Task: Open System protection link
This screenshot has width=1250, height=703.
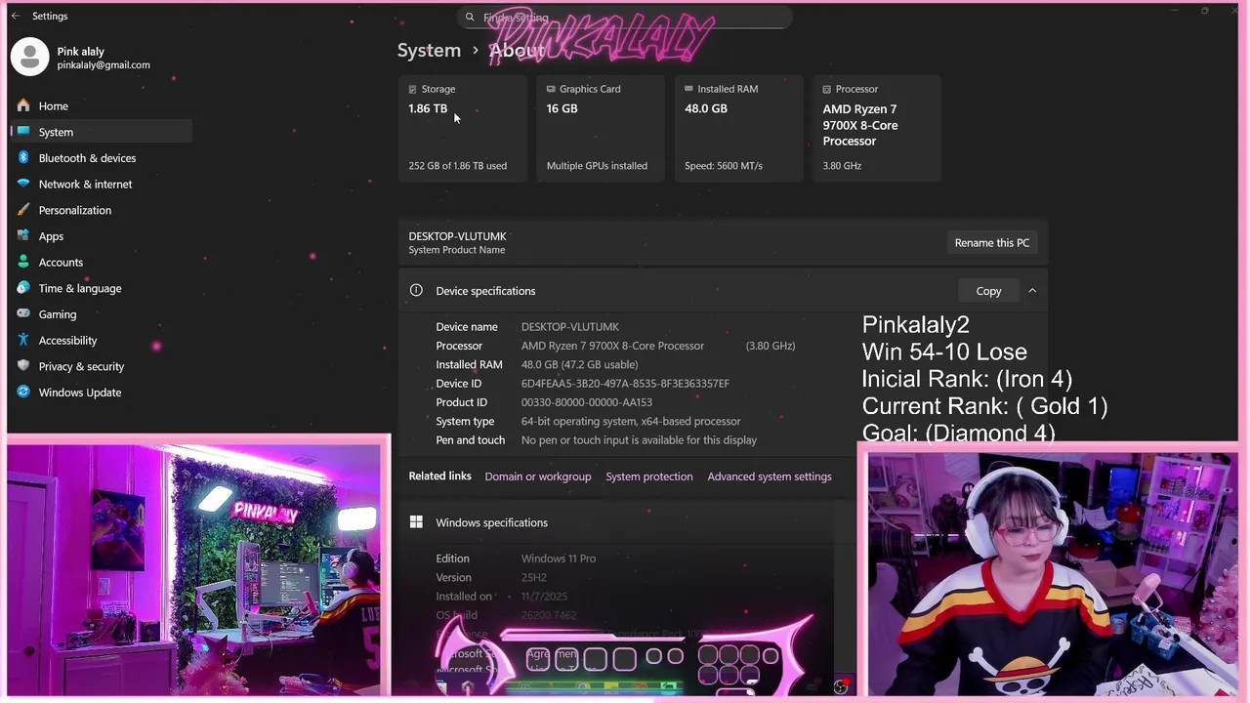Action: pyautogui.click(x=649, y=476)
